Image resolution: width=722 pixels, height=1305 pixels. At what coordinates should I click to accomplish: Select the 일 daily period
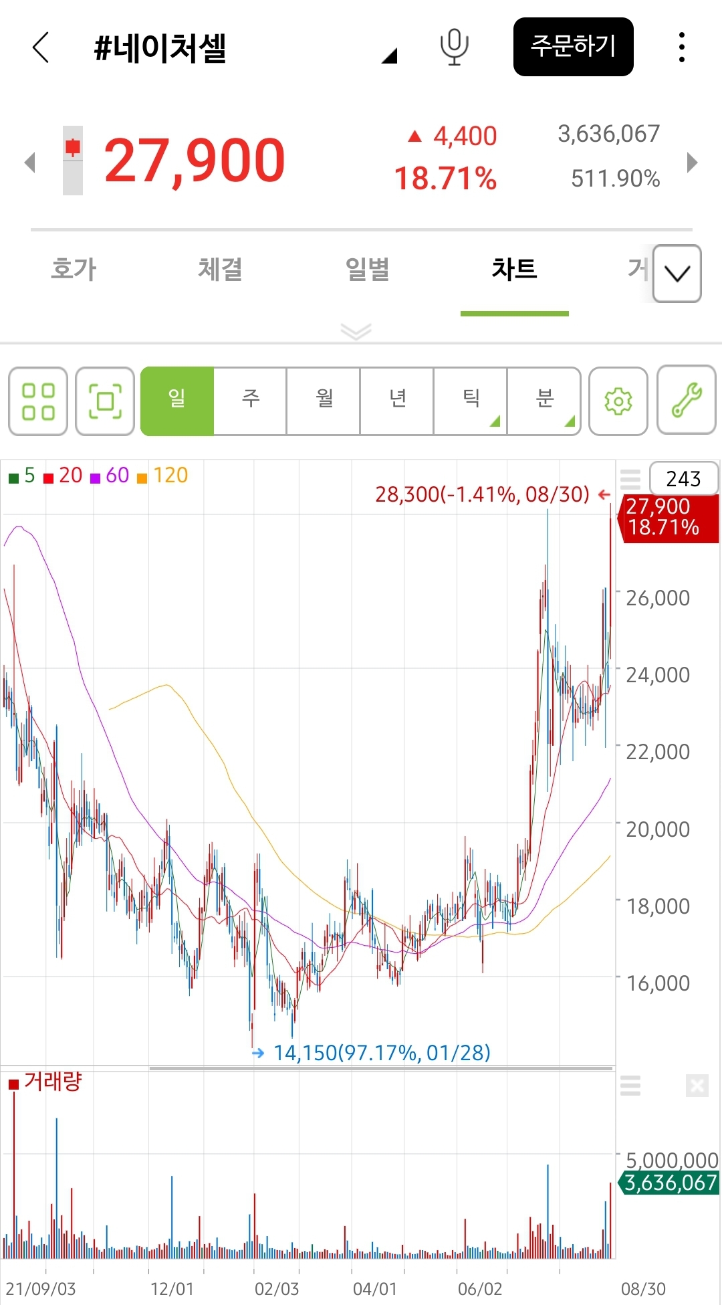[177, 401]
